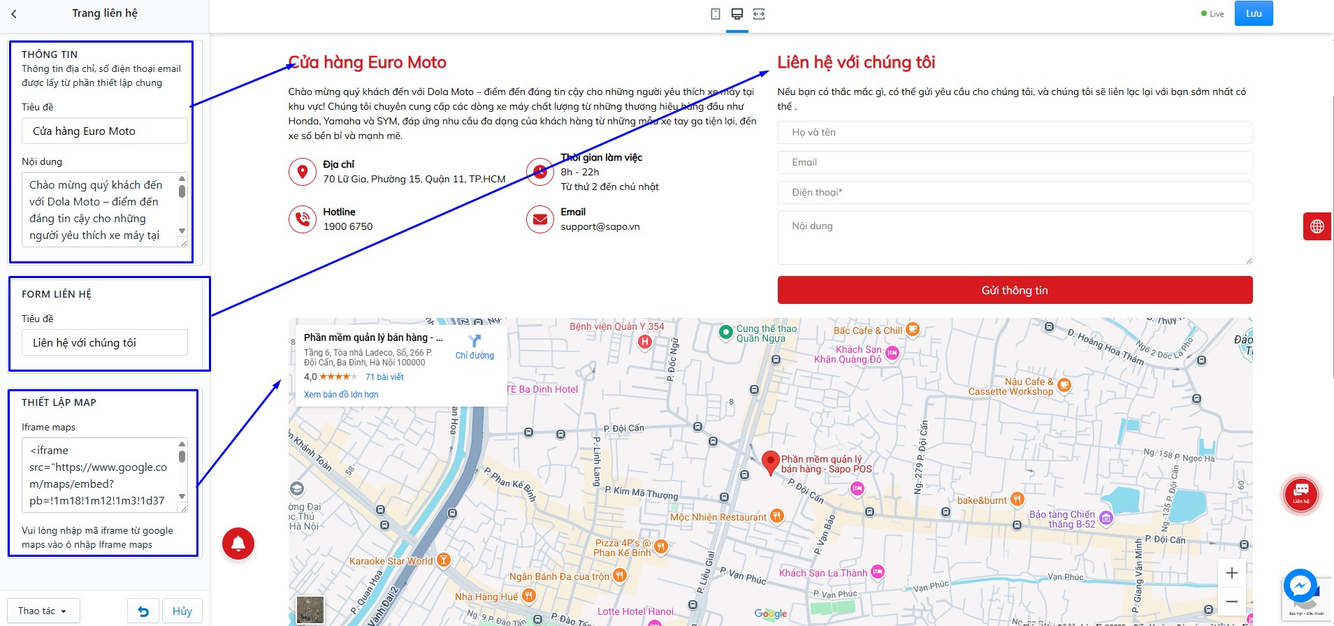Go back using the left chevron arrow
1334x626 pixels.
pos(14,13)
